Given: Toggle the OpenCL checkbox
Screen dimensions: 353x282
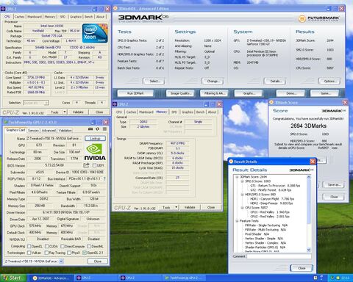Looking at the screenshot, I should [x=29, y=246].
